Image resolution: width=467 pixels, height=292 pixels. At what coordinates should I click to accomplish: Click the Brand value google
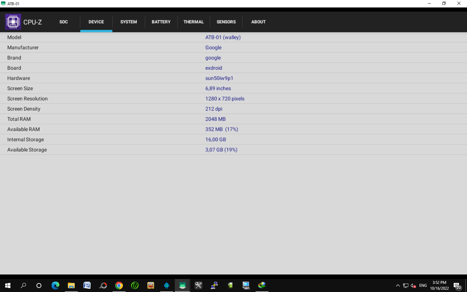click(213, 58)
